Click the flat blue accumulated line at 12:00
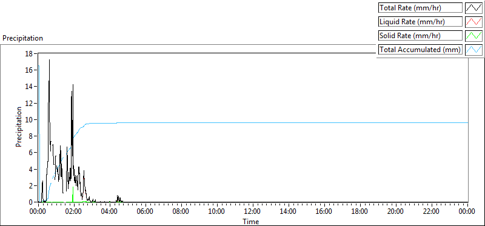The height and width of the screenshot is (226, 485). tap(252, 123)
